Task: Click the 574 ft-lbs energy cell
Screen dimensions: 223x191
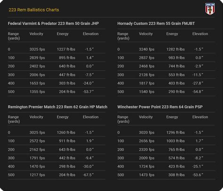Action: pos(176,158)
